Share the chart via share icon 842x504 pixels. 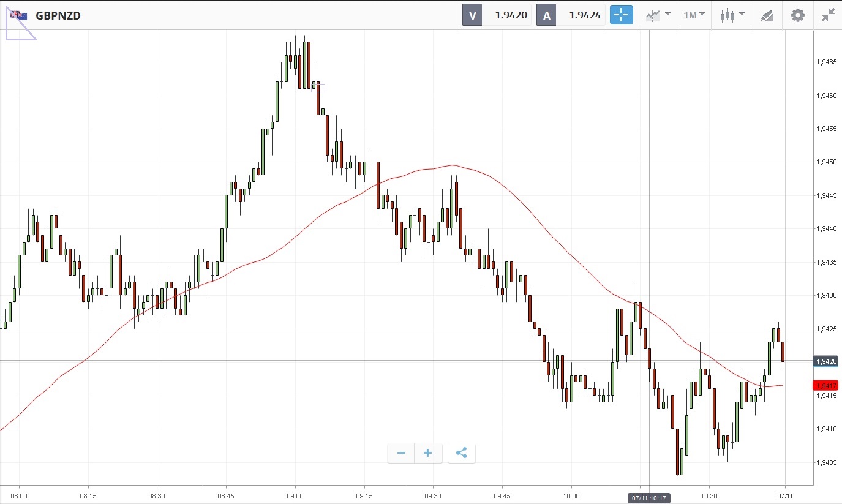tap(462, 453)
